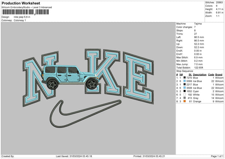Image resolution: width=225 pixels, height=159 pixels.
Task: Click the dark swatch for 7270 Blue stop
Action: (x=184, y=78)
